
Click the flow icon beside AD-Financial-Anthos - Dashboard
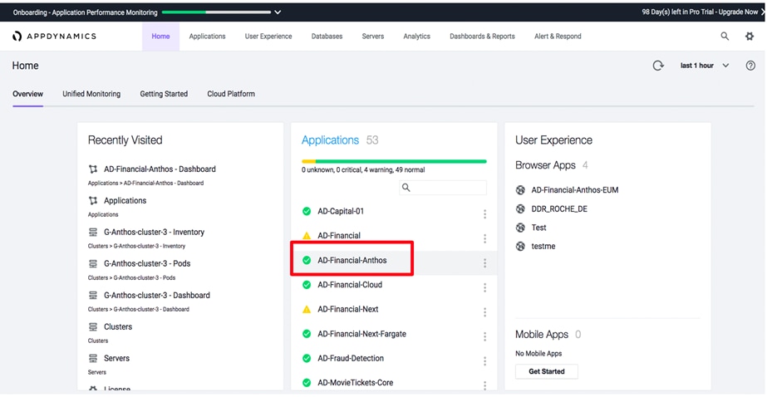coord(93,169)
